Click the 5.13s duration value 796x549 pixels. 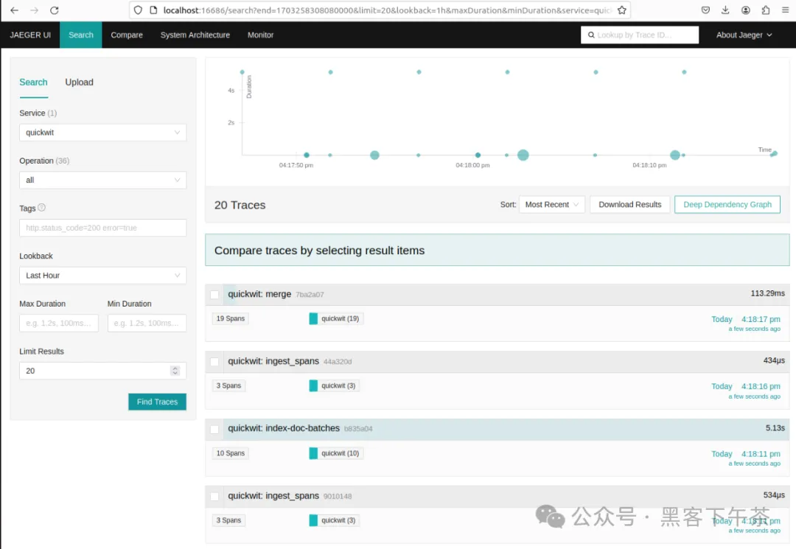pos(775,427)
